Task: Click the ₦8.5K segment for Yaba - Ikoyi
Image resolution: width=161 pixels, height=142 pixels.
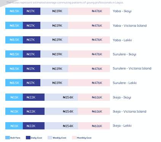Action: click(14, 11)
